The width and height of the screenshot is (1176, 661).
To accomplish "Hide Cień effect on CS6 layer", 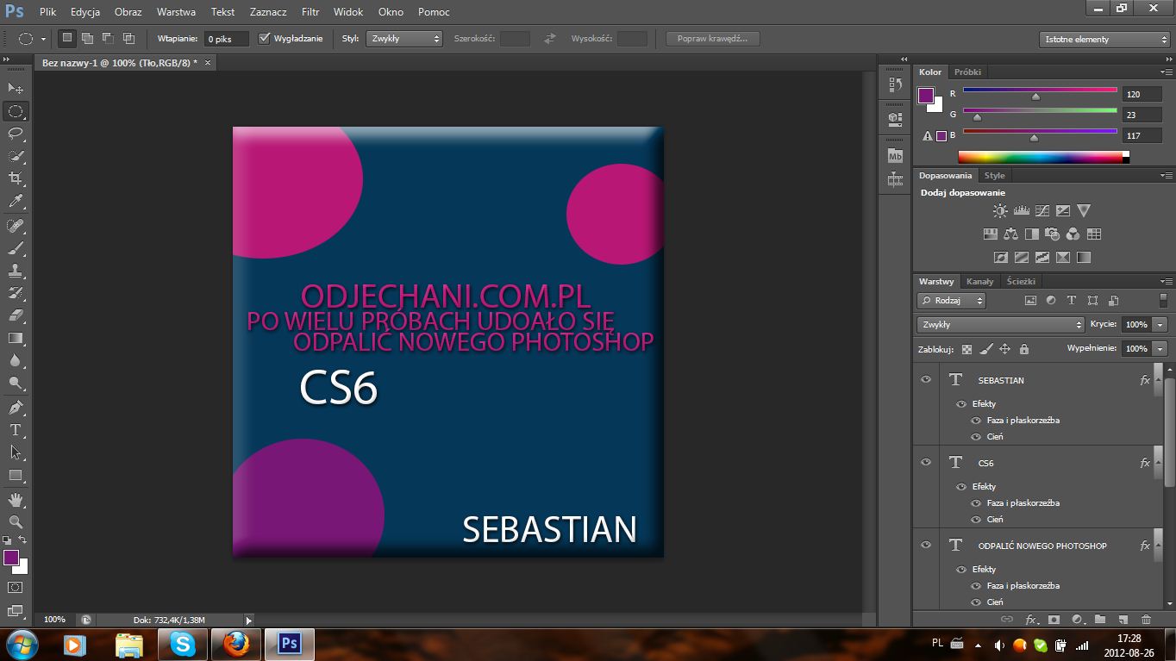I will point(976,519).
